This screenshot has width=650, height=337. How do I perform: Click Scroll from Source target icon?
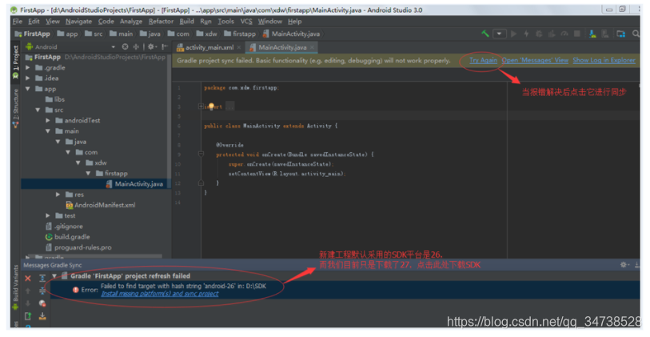126,47
